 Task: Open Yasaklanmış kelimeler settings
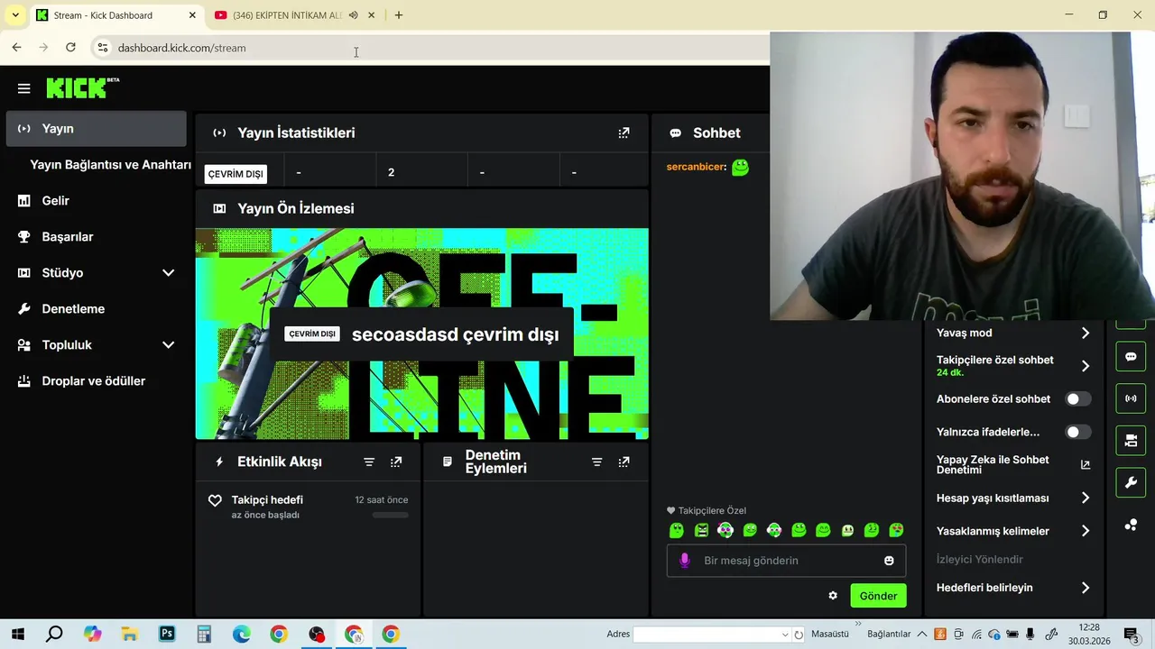[1012, 531]
